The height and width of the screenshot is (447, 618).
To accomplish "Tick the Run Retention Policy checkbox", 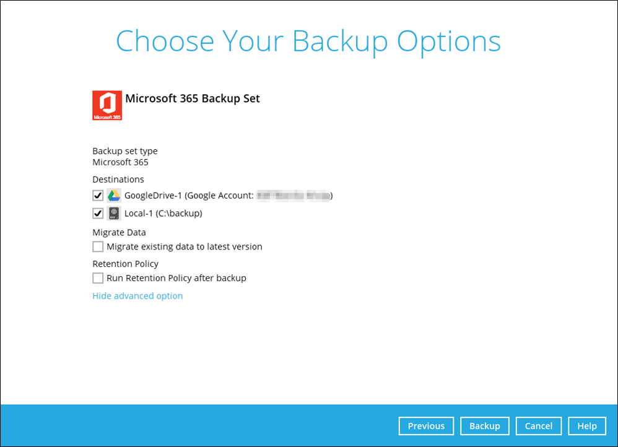I will (x=98, y=278).
